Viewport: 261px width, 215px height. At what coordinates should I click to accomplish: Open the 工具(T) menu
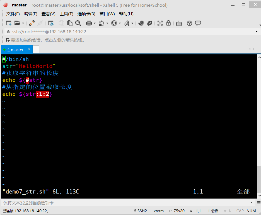tap(66, 14)
